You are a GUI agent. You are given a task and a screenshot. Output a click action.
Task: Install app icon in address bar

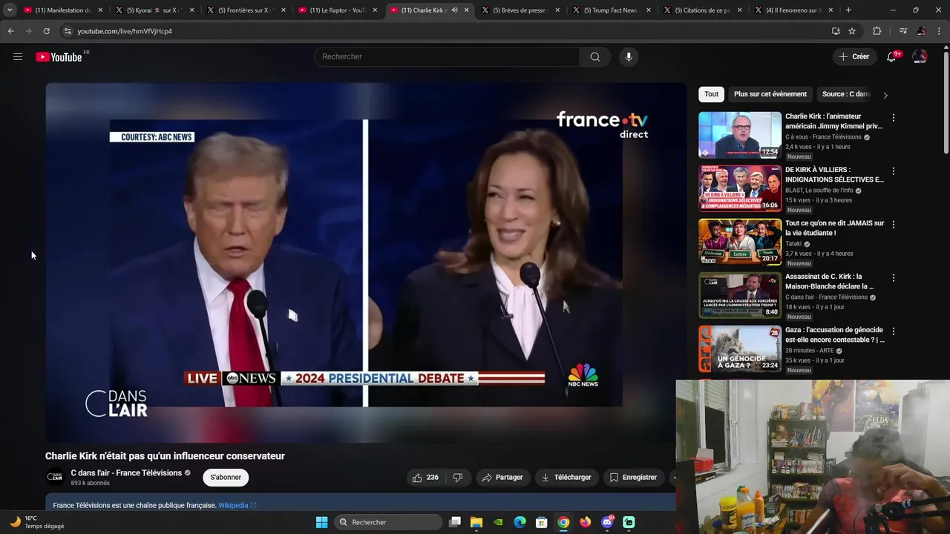pyautogui.click(x=836, y=31)
